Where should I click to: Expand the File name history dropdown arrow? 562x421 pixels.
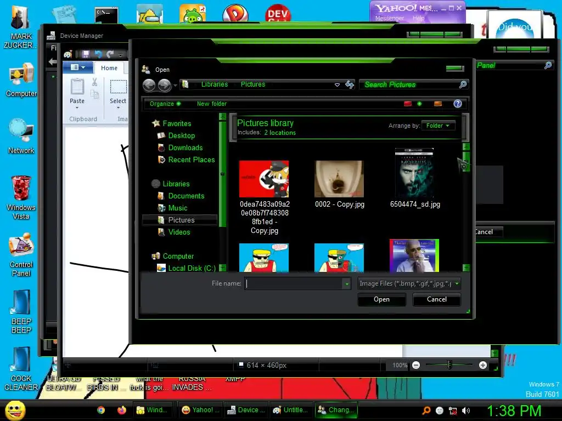(x=347, y=284)
